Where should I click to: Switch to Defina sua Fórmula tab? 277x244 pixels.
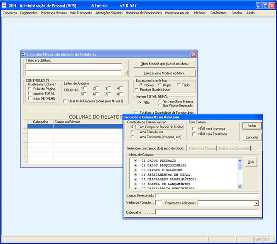click(202, 149)
